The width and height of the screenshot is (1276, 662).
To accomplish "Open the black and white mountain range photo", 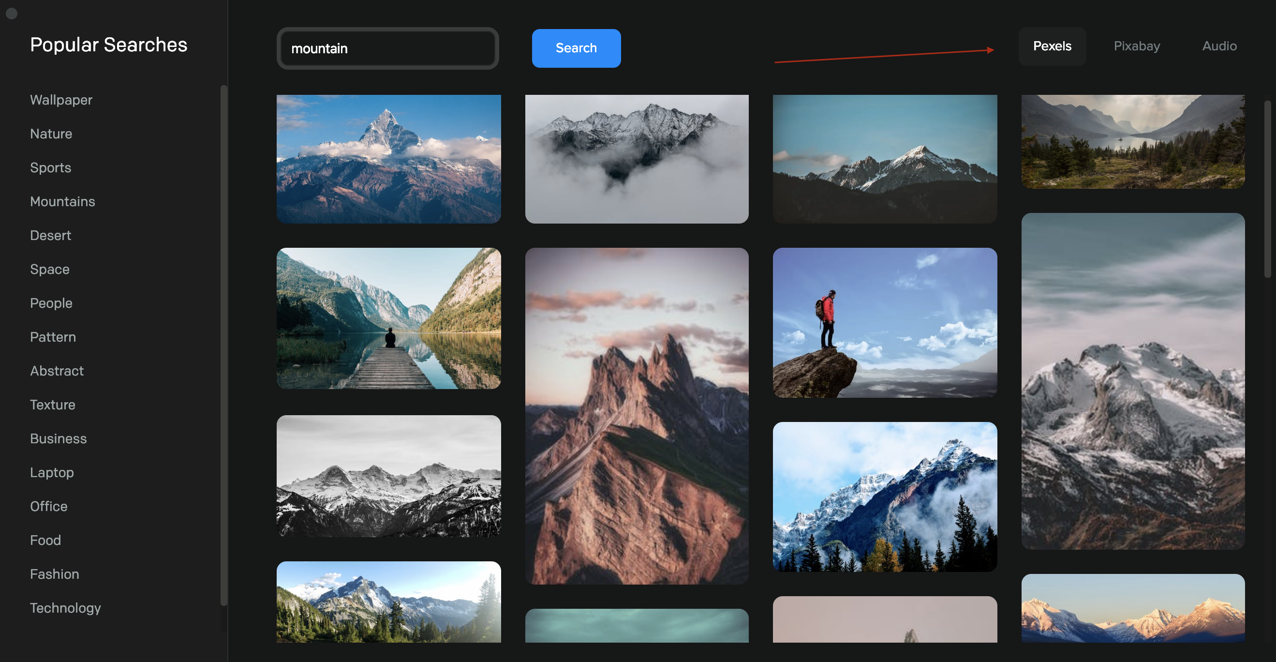I will (389, 476).
